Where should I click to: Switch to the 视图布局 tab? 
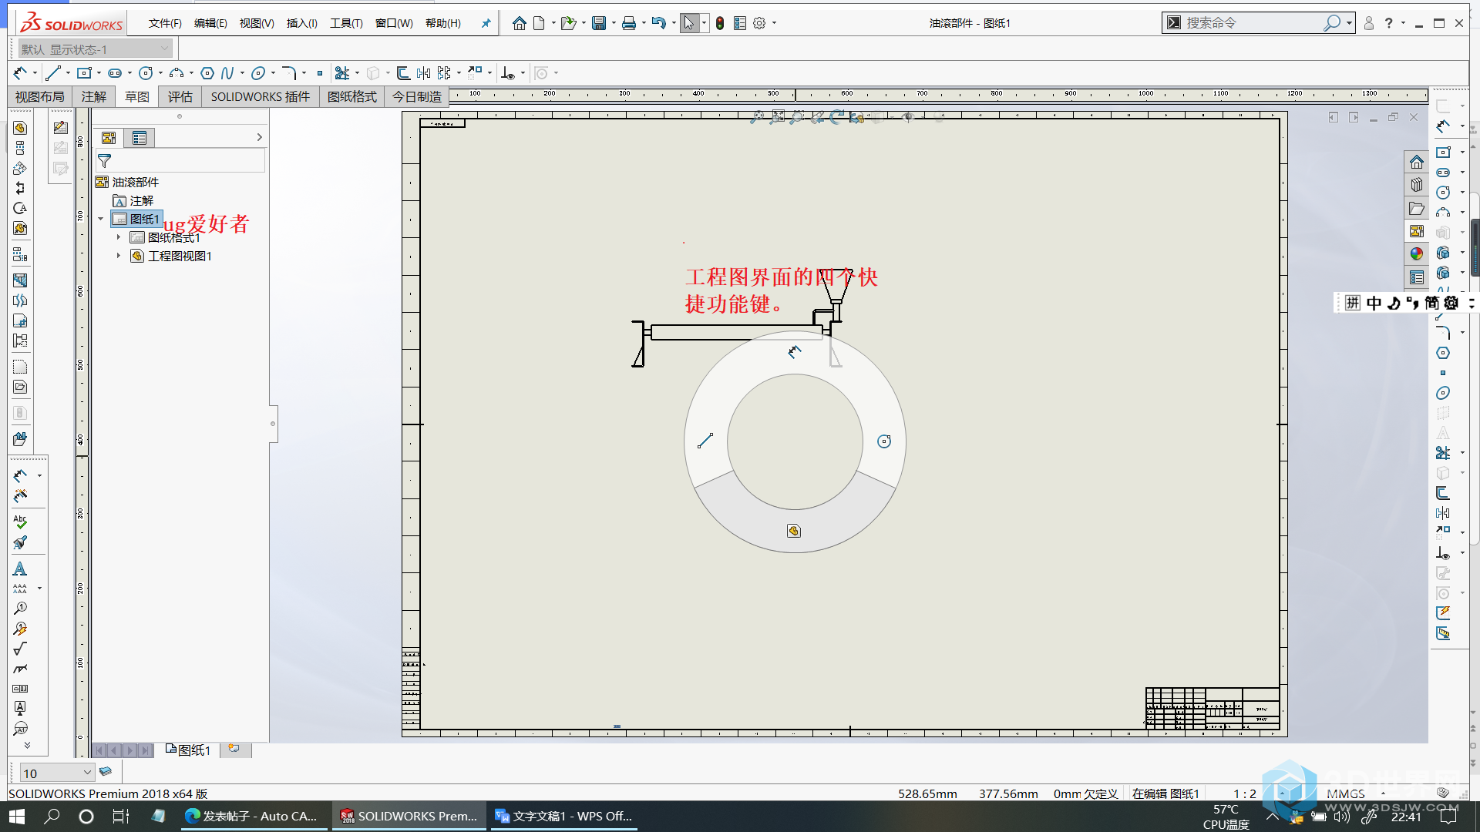pyautogui.click(x=40, y=96)
